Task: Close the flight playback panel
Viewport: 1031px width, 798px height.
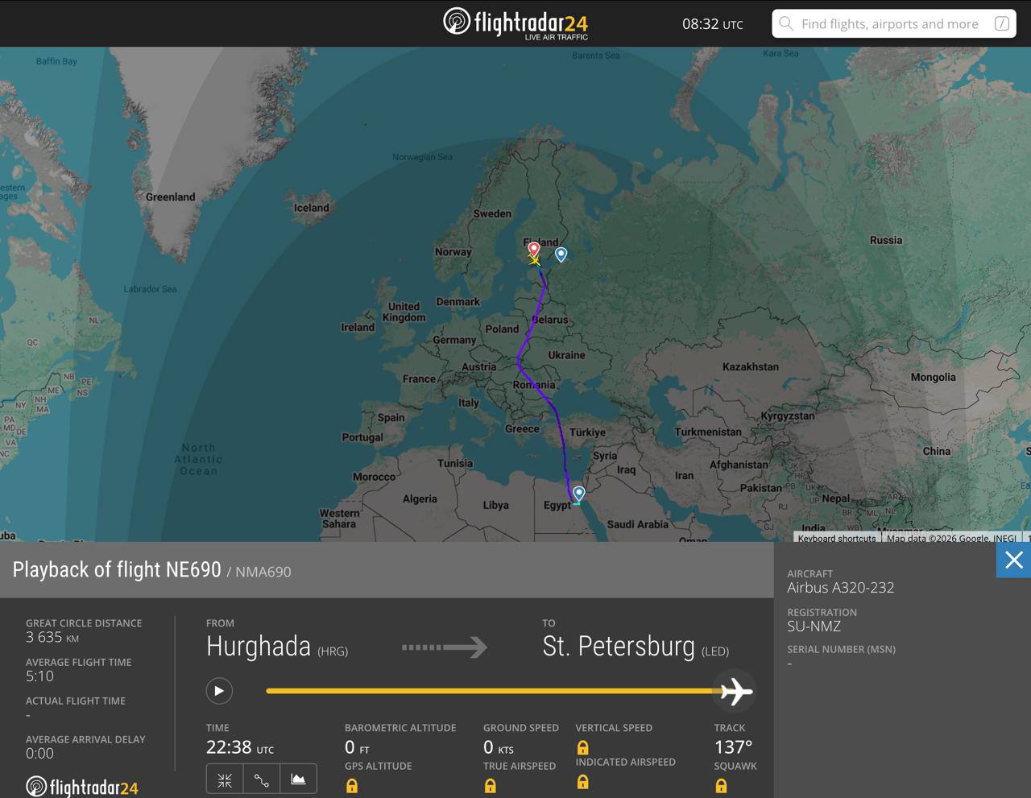Action: pos(1013,560)
